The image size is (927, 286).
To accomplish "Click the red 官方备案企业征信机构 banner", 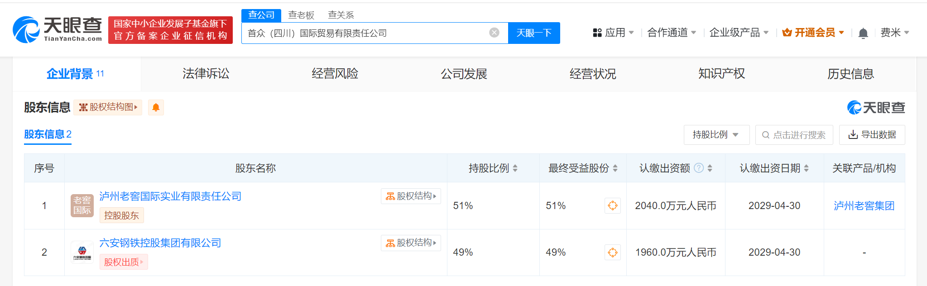I will [x=170, y=30].
